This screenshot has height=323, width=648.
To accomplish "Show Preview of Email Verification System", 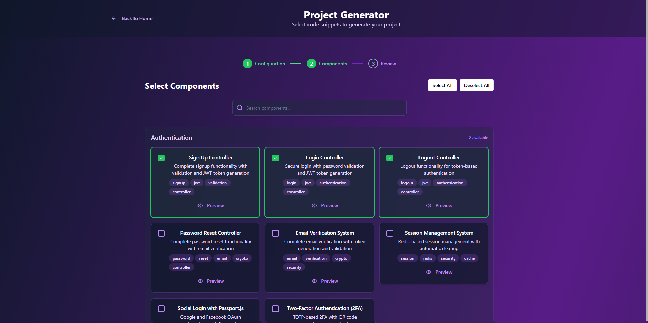I will coord(325,281).
